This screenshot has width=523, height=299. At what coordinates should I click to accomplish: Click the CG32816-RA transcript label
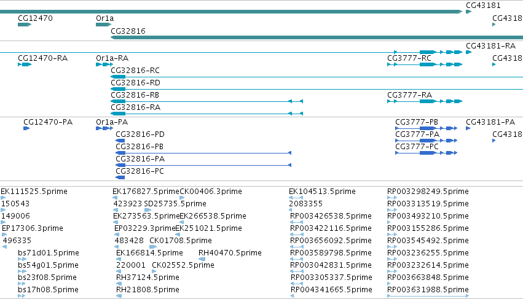click(135, 107)
